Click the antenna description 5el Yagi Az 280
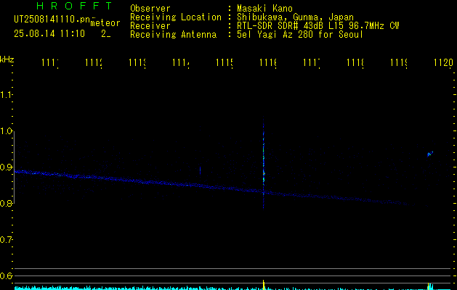 point(300,35)
